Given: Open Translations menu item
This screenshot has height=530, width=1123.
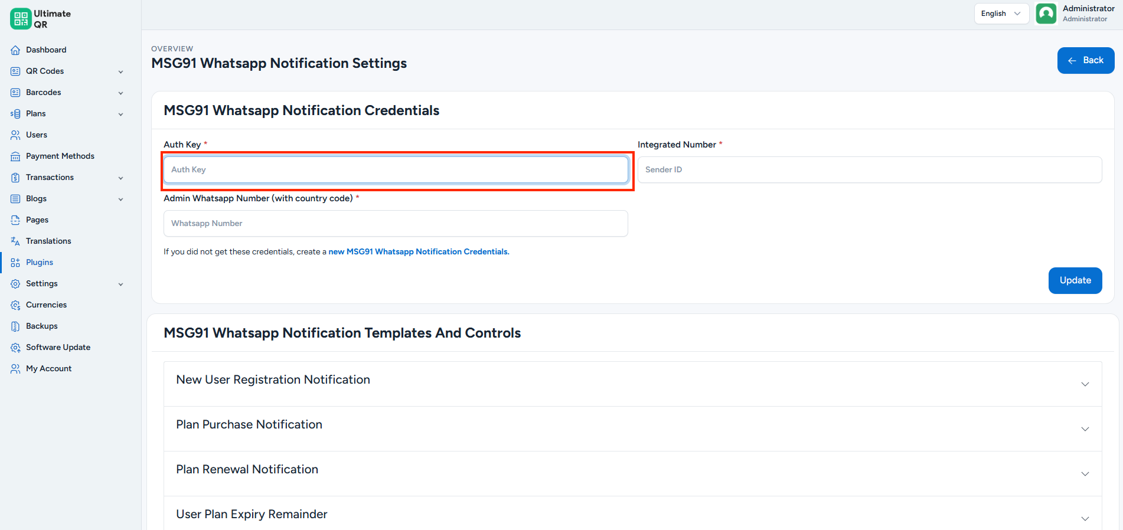Looking at the screenshot, I should tap(48, 241).
